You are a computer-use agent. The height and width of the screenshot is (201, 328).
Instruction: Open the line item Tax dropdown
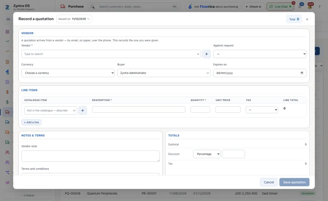(262, 110)
